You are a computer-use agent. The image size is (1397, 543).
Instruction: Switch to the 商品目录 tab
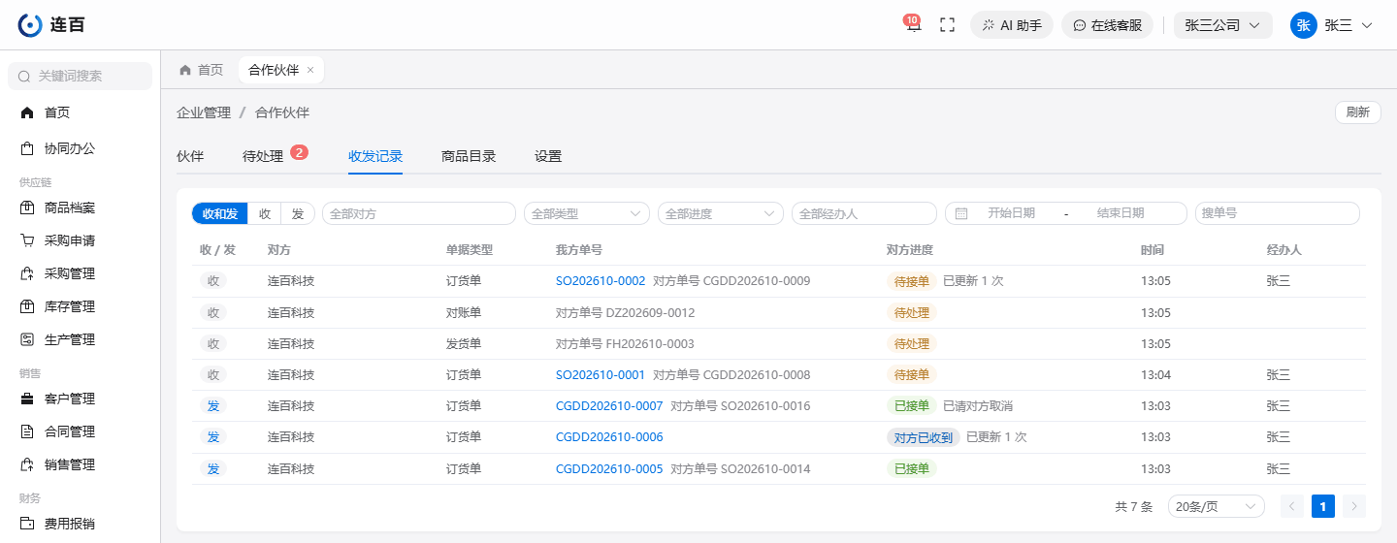(x=469, y=156)
